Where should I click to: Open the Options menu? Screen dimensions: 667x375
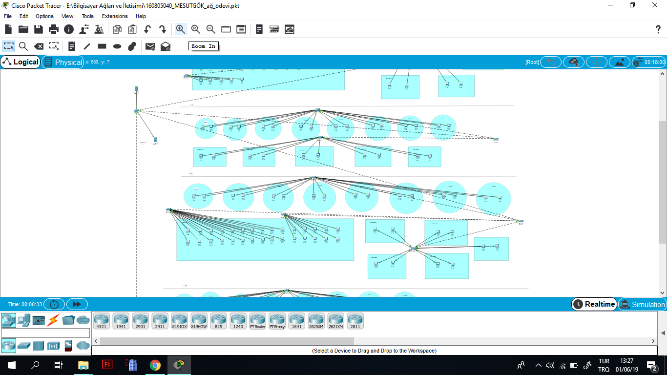[x=44, y=16]
